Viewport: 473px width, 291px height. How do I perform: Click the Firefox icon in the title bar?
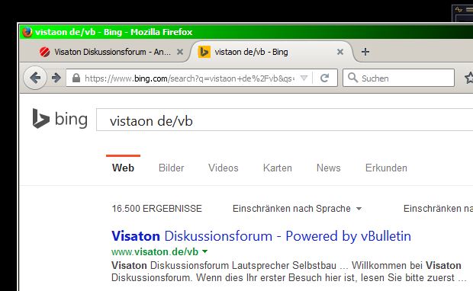(x=27, y=32)
